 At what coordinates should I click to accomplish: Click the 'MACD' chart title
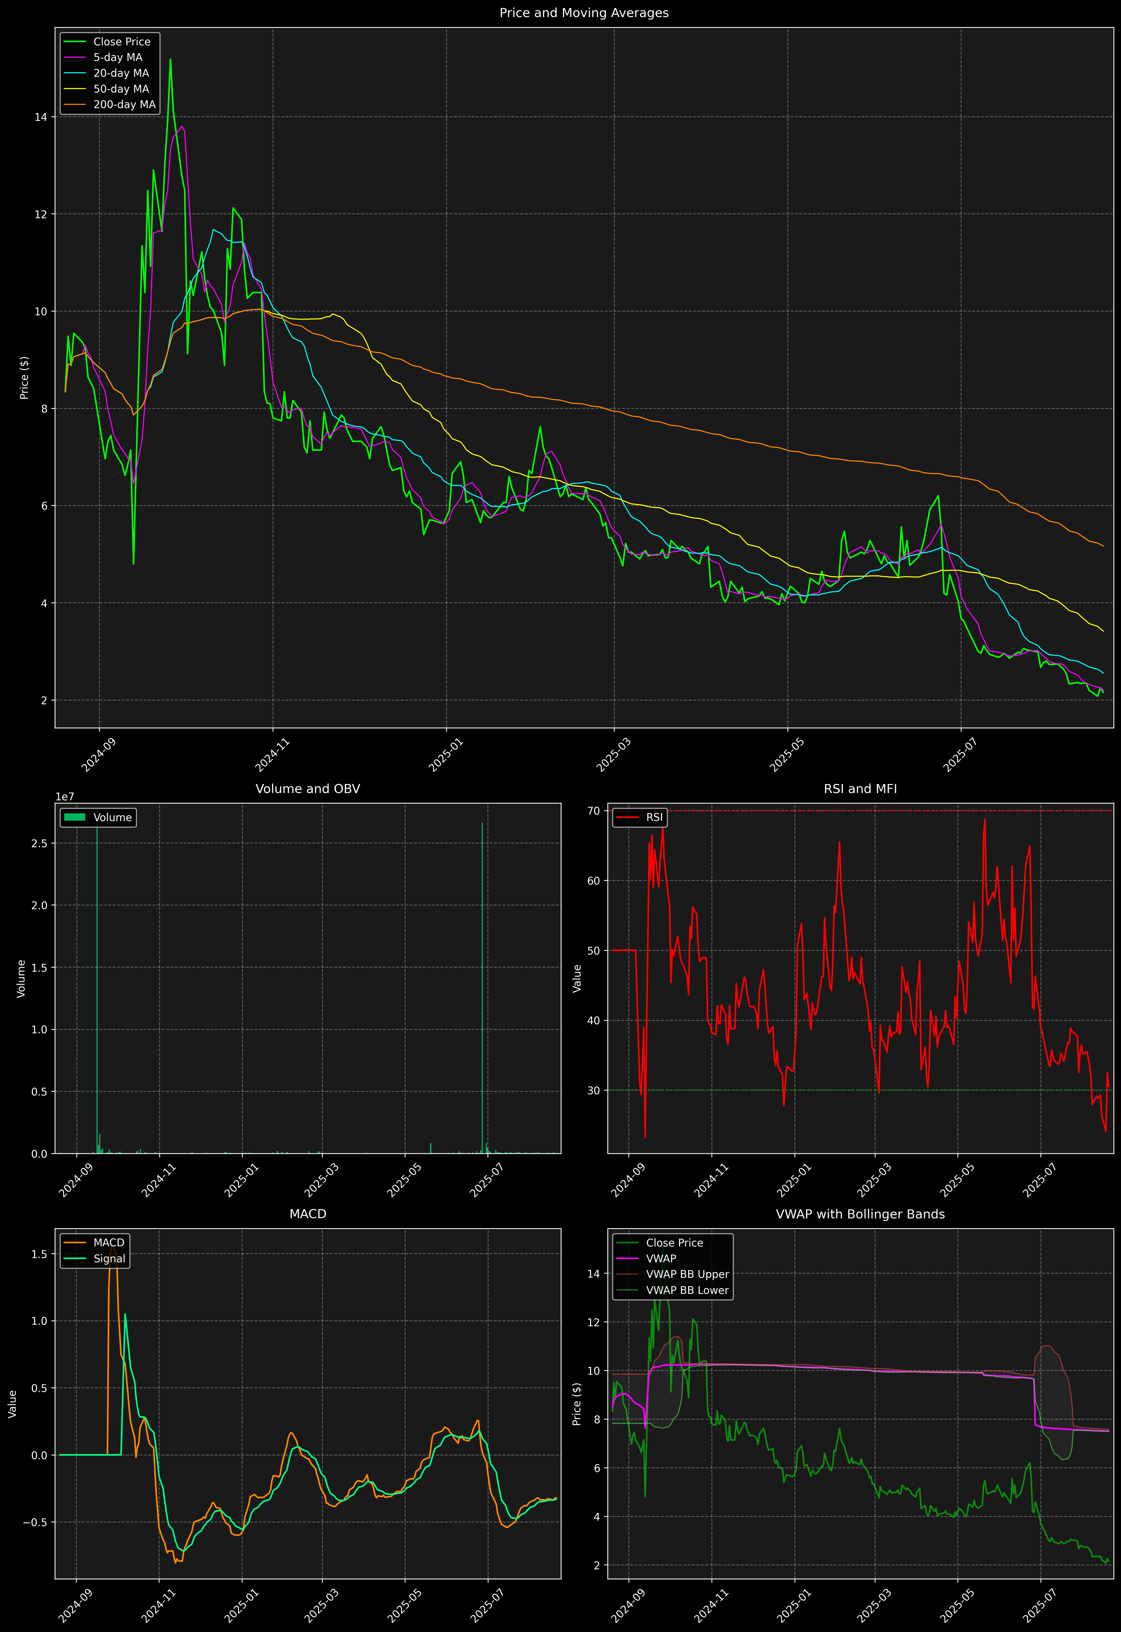pyautogui.click(x=308, y=1214)
